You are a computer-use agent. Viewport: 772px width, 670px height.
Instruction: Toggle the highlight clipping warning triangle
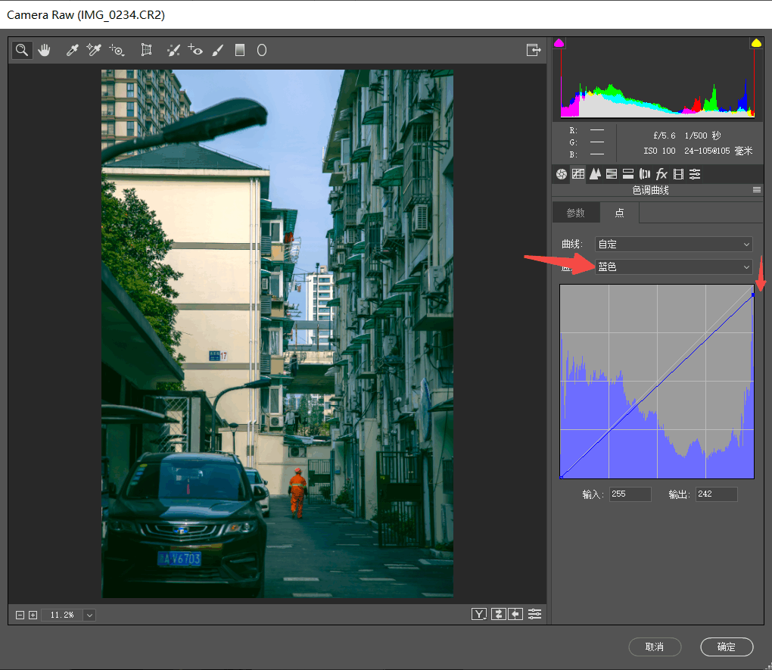pos(755,43)
